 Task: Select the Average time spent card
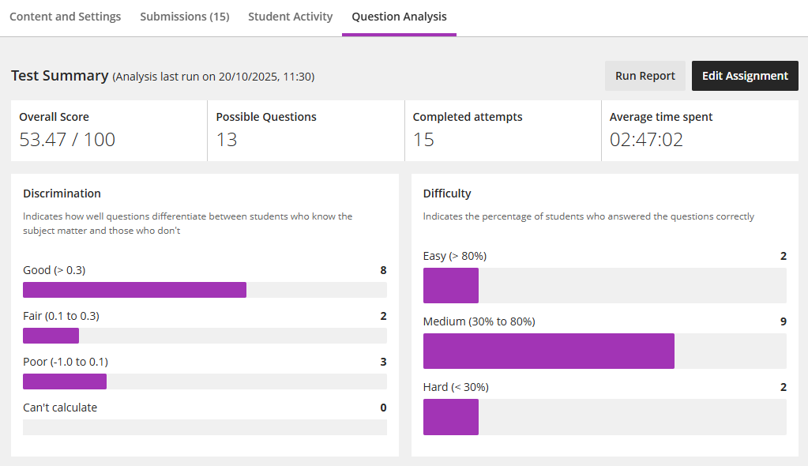tap(699, 130)
